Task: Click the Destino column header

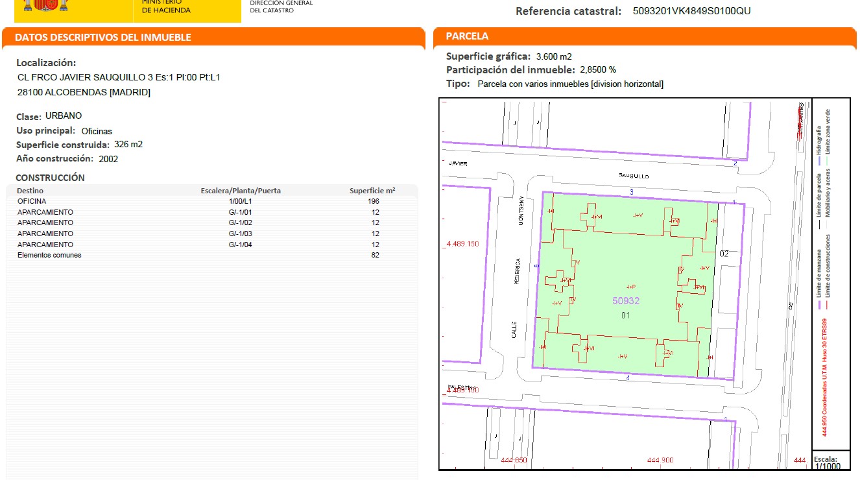Action: click(30, 191)
